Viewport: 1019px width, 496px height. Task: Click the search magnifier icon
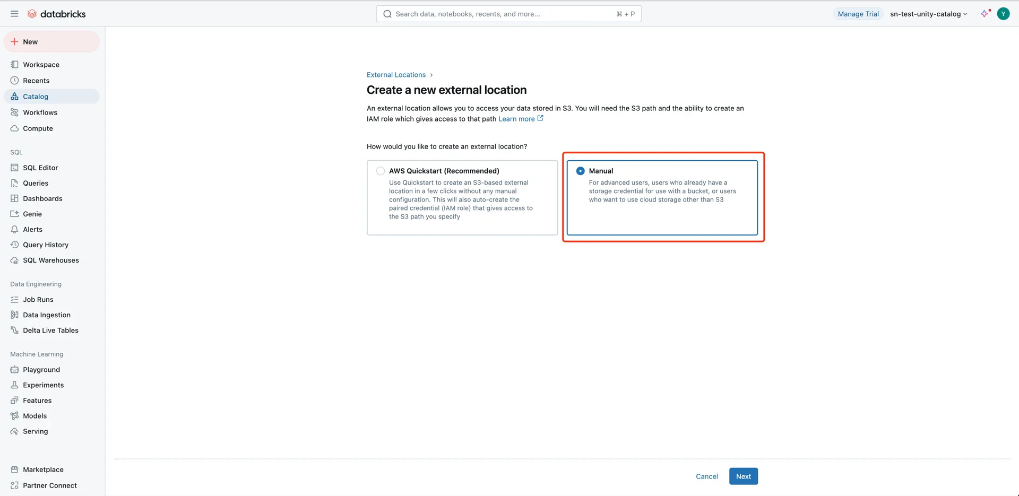point(387,14)
